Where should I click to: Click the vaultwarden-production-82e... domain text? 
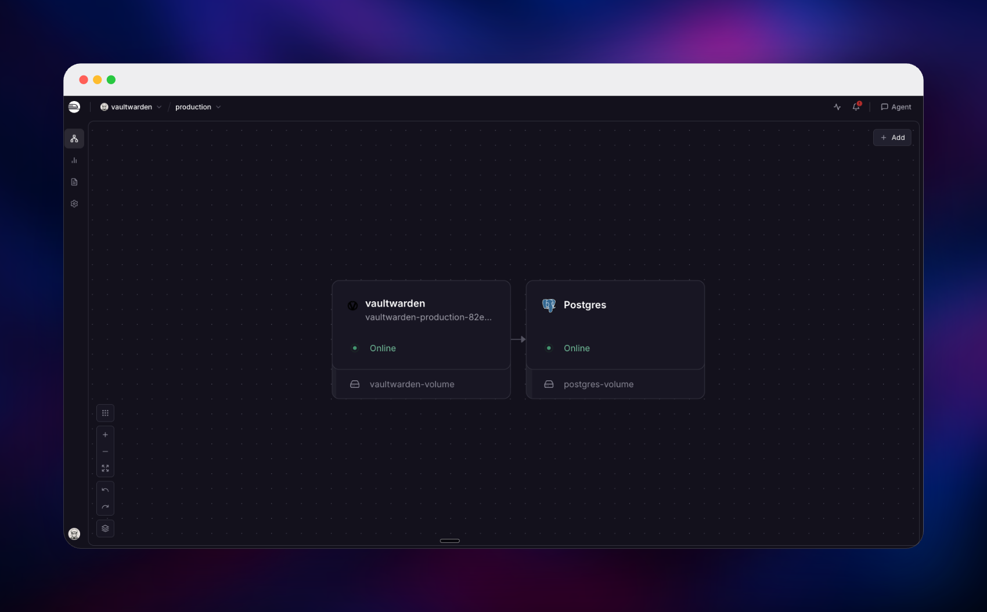[428, 317]
